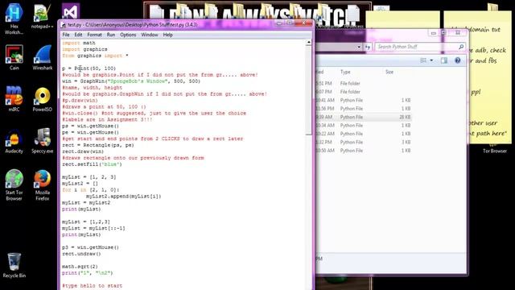The image size is (515, 290).
Task: Click the Explorer change view icon
Action: click(423, 60)
